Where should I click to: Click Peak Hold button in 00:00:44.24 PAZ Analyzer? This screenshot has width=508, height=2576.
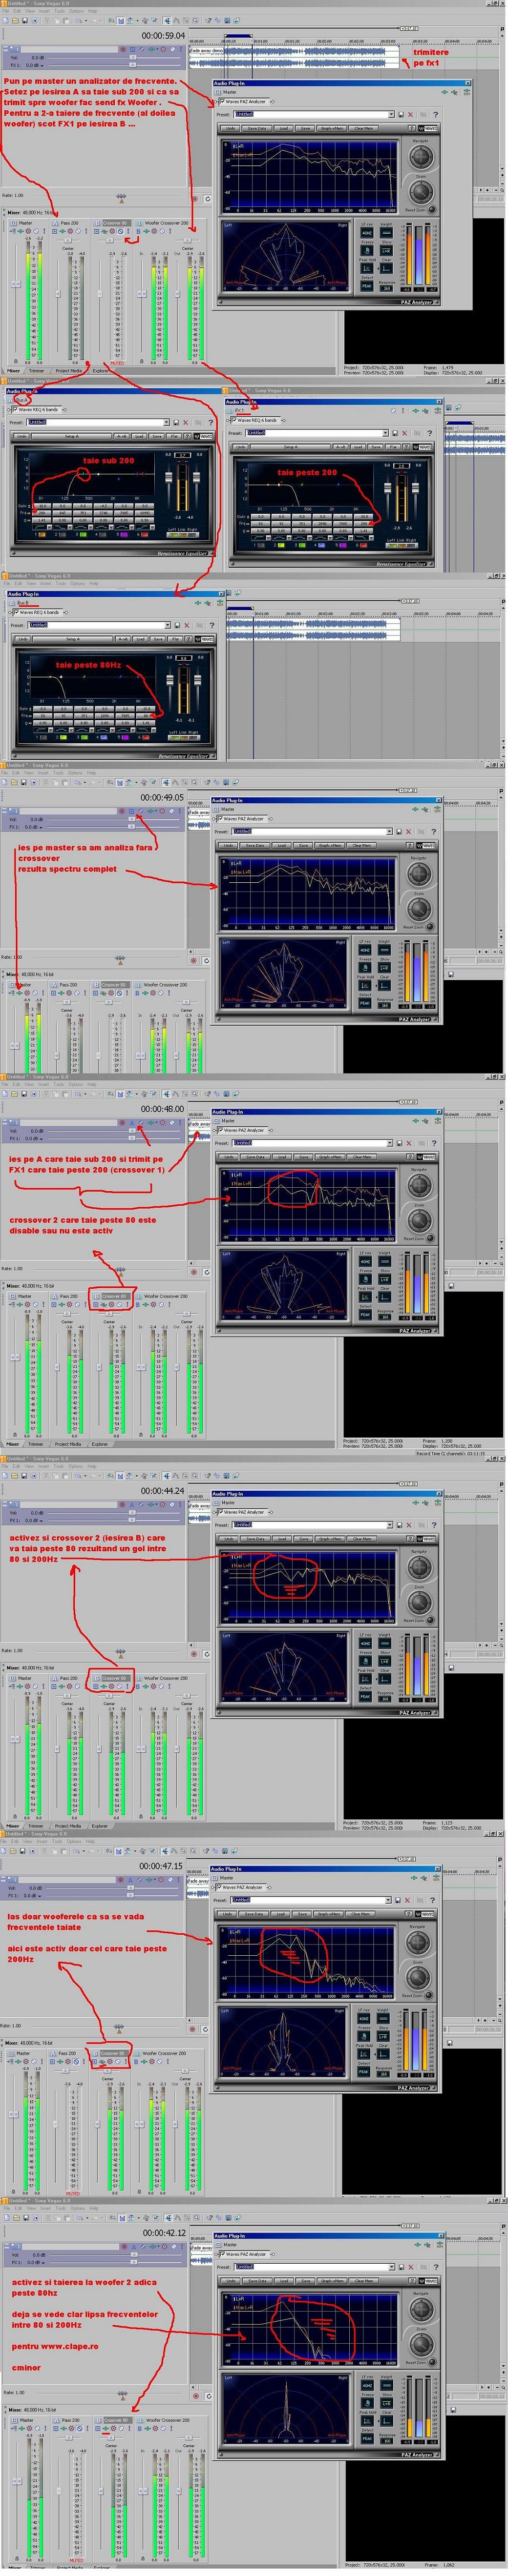(365, 1679)
